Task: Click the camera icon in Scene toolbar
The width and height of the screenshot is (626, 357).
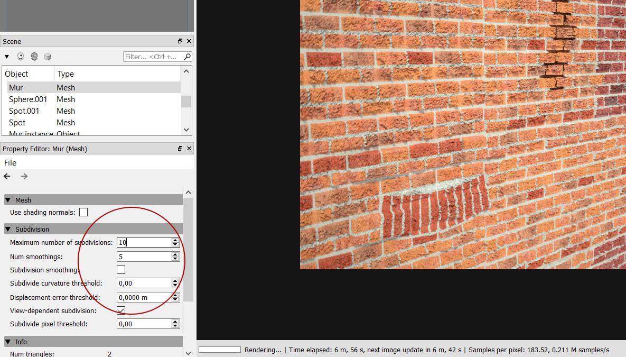Action: tap(21, 57)
